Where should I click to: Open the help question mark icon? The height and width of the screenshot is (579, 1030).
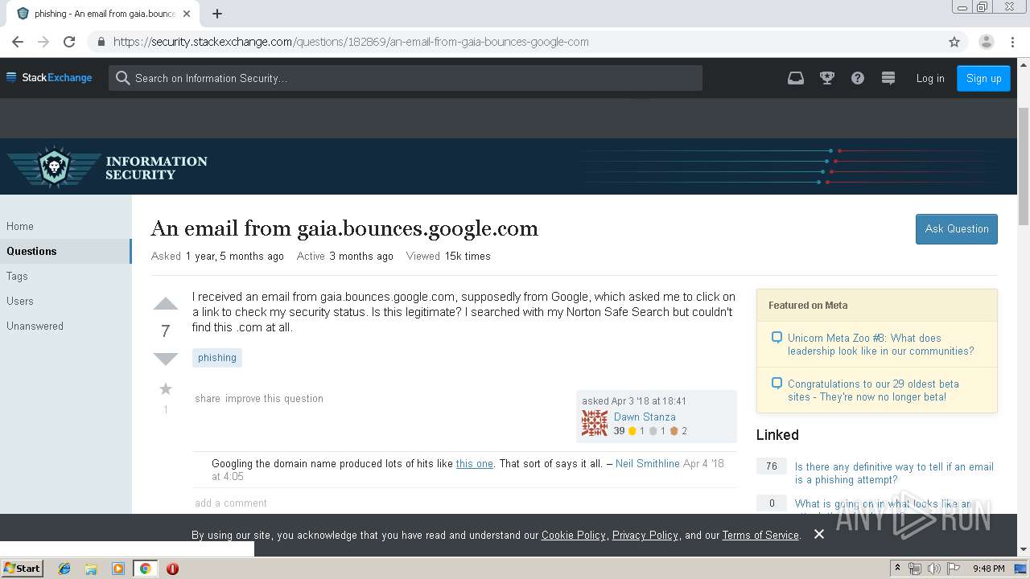coord(858,78)
